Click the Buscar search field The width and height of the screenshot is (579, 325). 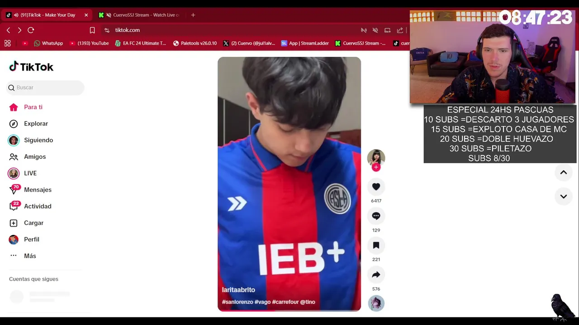coord(45,88)
